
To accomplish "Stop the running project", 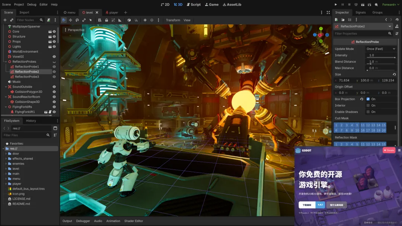I will click(x=349, y=4).
